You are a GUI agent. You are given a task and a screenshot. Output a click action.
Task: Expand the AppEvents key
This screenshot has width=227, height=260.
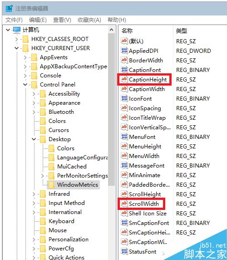tap(25, 57)
